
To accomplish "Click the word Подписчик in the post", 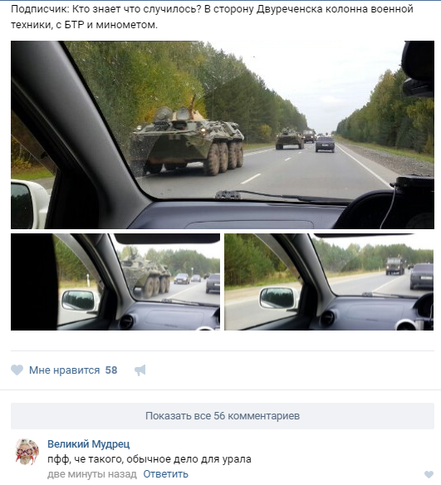I will (40, 9).
